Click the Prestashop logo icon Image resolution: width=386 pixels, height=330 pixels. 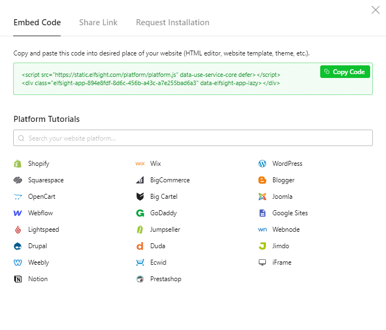[140, 279]
